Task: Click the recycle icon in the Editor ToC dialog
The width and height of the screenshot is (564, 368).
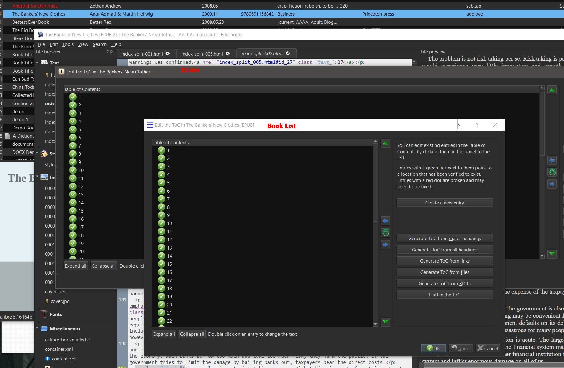Action: tap(552, 172)
